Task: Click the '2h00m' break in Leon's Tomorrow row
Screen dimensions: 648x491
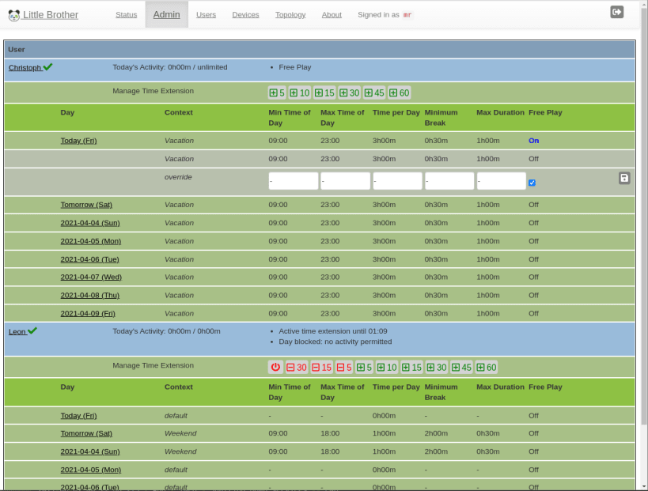Action: pos(436,433)
